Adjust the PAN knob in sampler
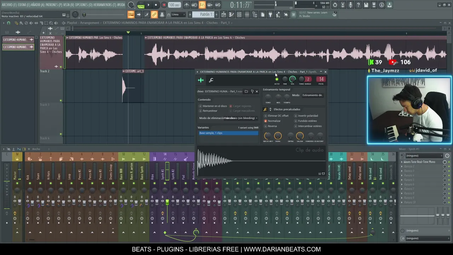The height and width of the screenshot is (255, 453). click(285, 79)
